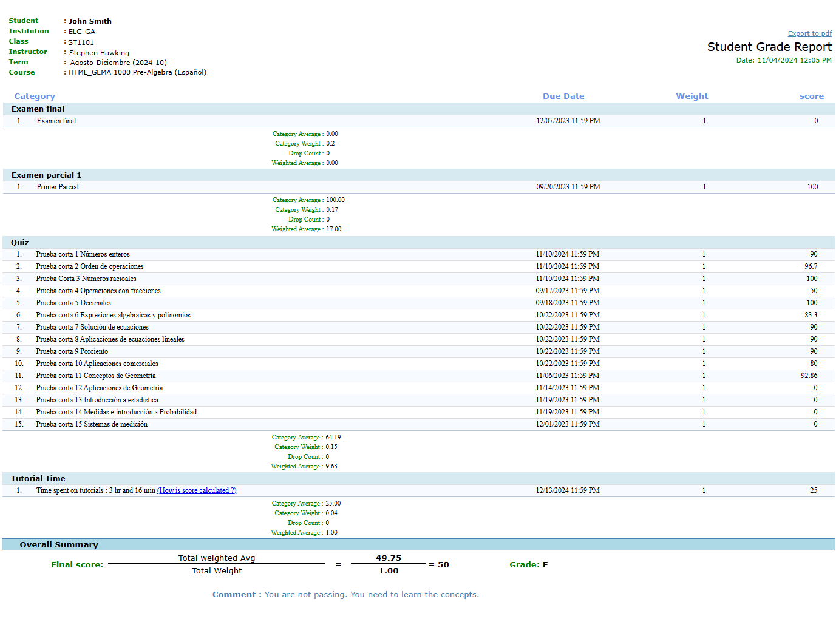Select the Examen final section header
Image resolution: width=836 pixels, height=619 pixels.
pyautogui.click(x=38, y=109)
